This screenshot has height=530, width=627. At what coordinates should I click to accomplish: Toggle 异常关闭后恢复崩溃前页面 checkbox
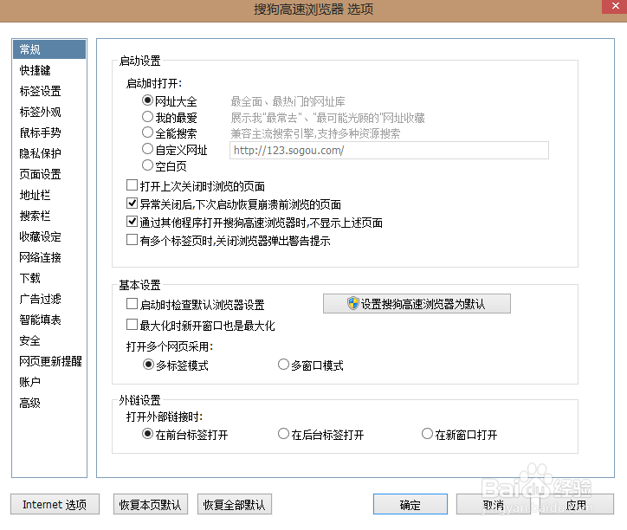pyautogui.click(x=132, y=204)
